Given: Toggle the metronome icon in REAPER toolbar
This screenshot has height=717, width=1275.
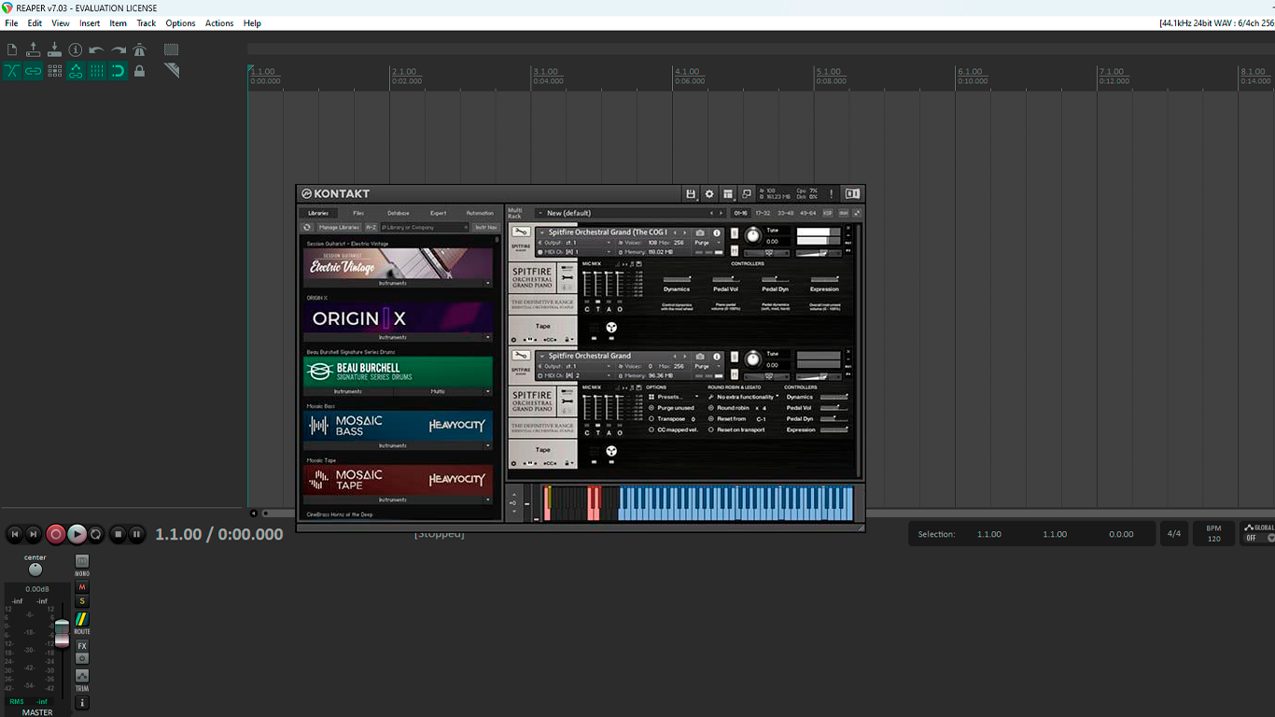Looking at the screenshot, I should click(x=139, y=49).
